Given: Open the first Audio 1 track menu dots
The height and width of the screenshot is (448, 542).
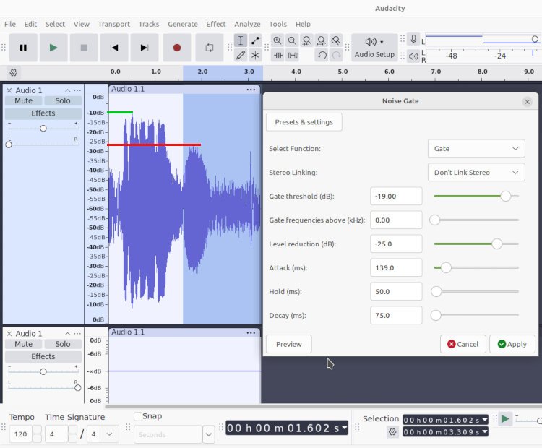Looking at the screenshot, I should (77, 90).
